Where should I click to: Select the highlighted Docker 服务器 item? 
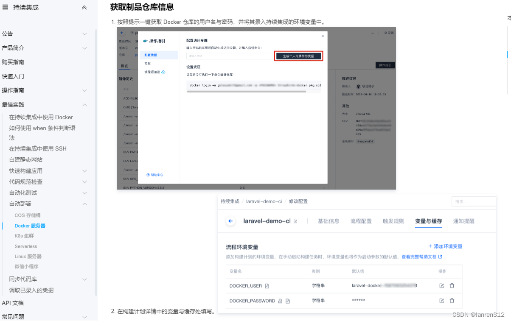coord(30,226)
